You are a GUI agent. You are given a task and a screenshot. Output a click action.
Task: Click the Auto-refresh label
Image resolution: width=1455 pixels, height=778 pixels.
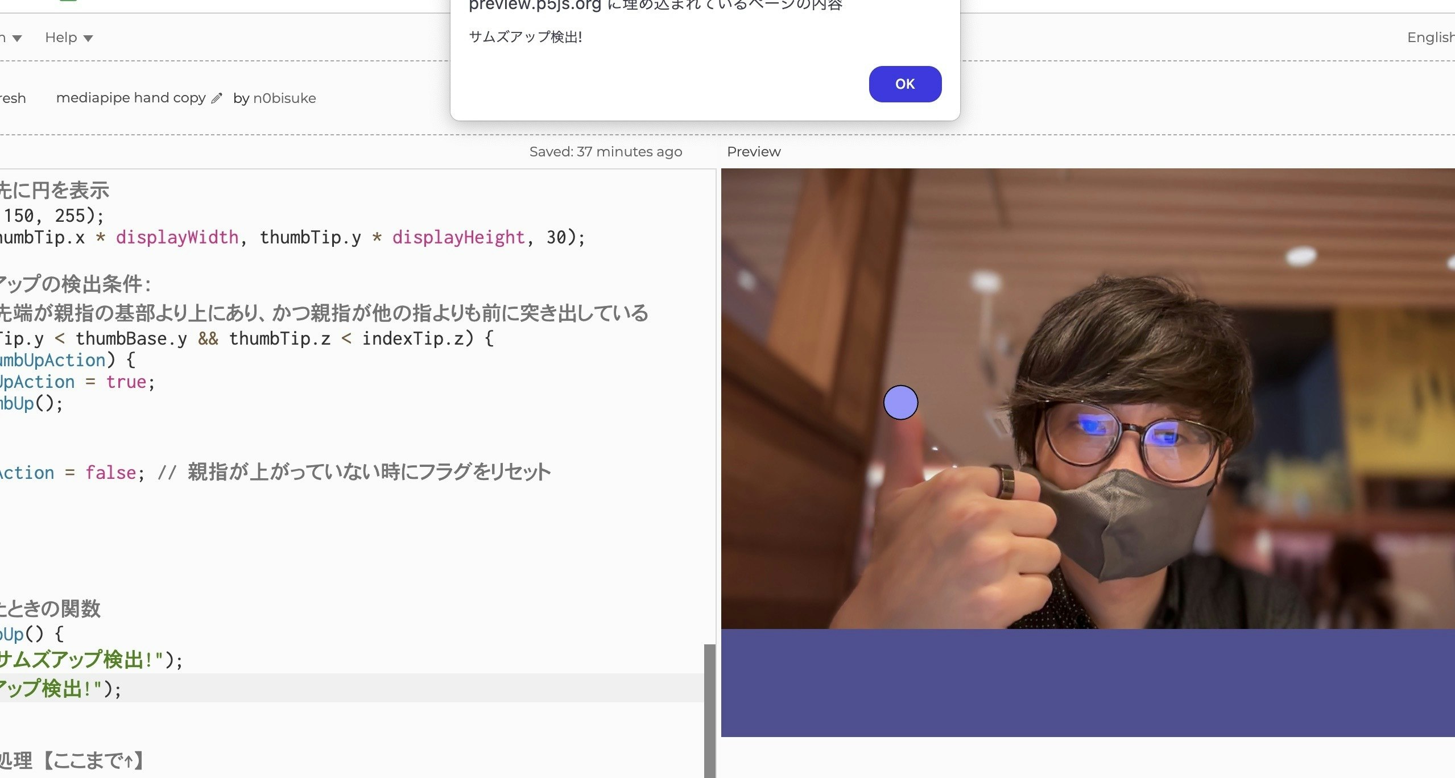[13, 98]
